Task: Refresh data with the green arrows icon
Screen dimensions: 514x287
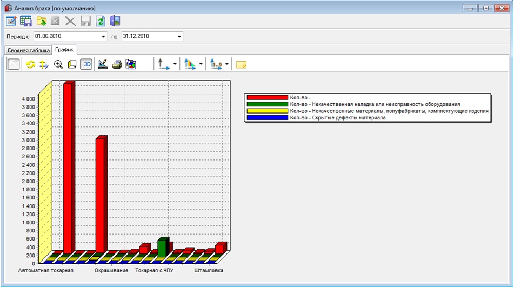Action: (x=101, y=21)
